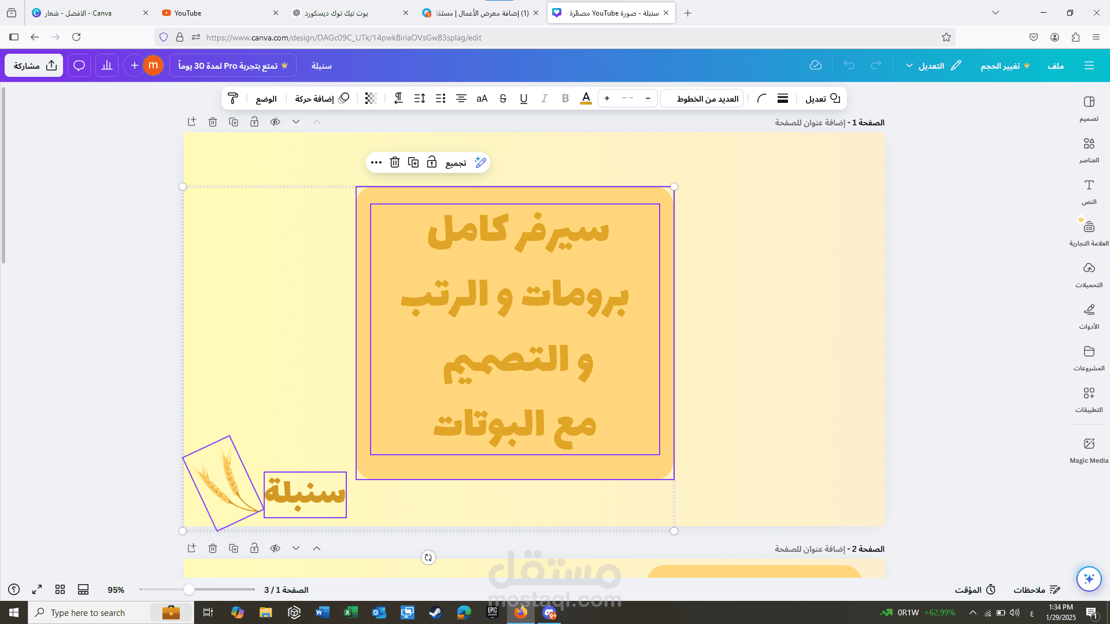The height and width of the screenshot is (624, 1110).
Task: Click the undo arrow in header
Action: [x=849, y=65]
